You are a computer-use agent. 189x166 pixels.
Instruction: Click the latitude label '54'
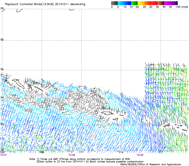(2, 97)
